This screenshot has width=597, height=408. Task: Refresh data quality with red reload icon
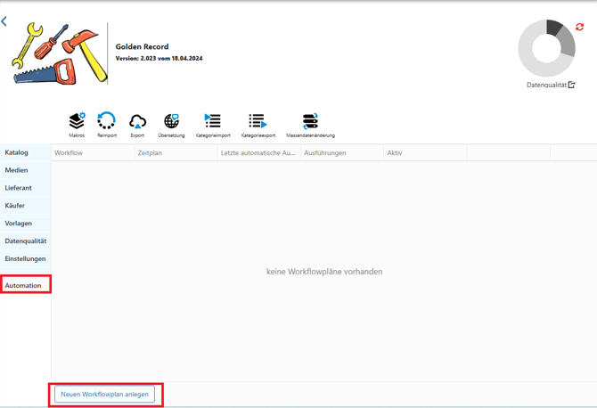(x=579, y=27)
